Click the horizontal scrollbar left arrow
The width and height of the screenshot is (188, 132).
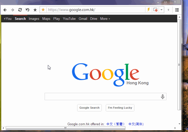(x=3, y=128)
